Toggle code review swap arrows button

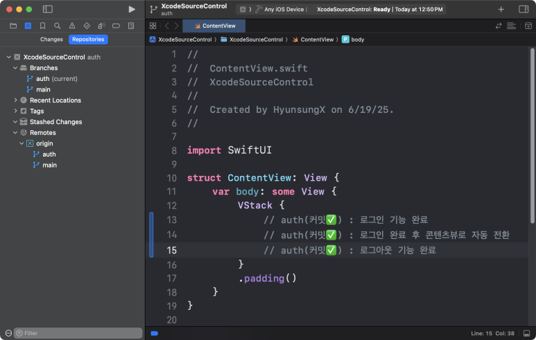pyautogui.click(x=499, y=26)
